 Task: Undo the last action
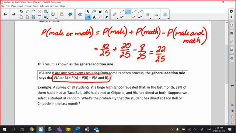21,11
